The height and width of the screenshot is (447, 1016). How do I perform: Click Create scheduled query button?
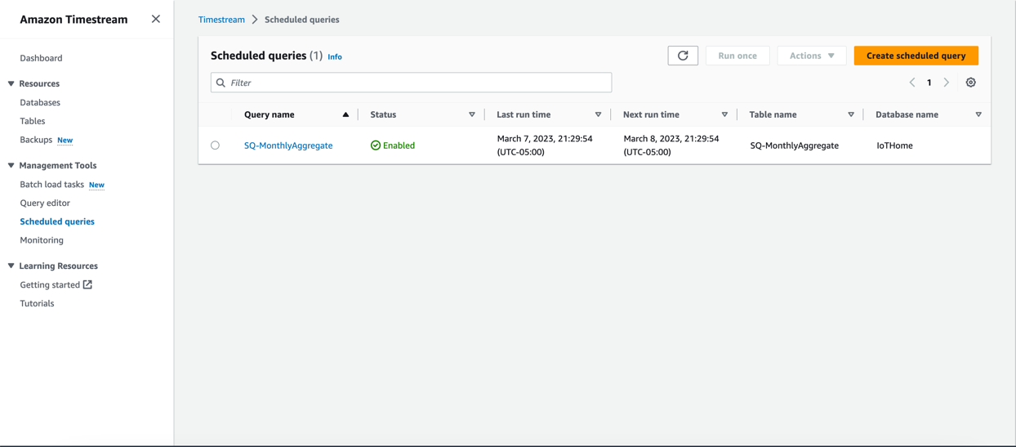(x=916, y=56)
